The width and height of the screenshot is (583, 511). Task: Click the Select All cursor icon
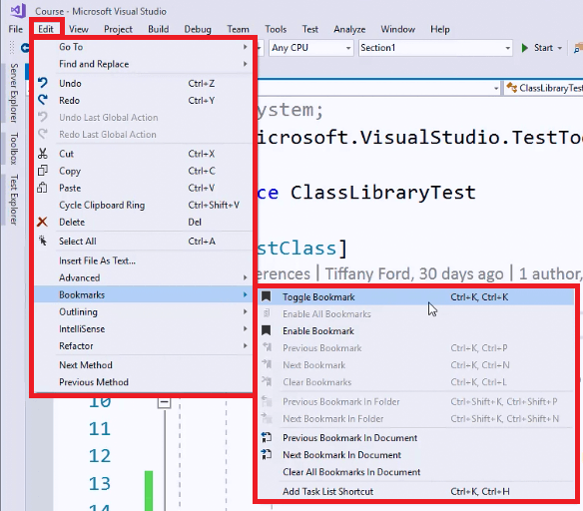[42, 241]
